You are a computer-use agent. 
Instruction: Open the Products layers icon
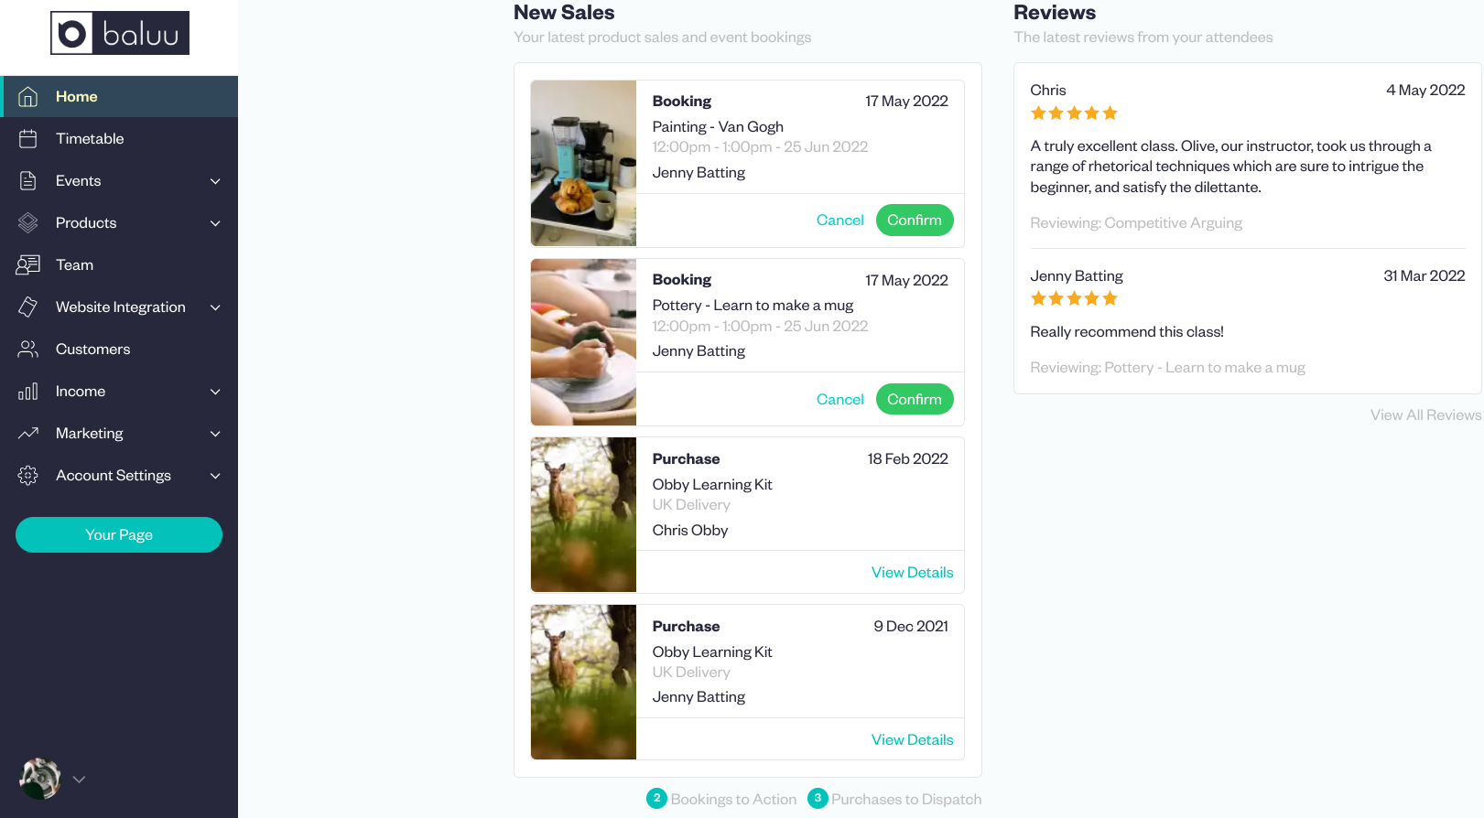28,222
